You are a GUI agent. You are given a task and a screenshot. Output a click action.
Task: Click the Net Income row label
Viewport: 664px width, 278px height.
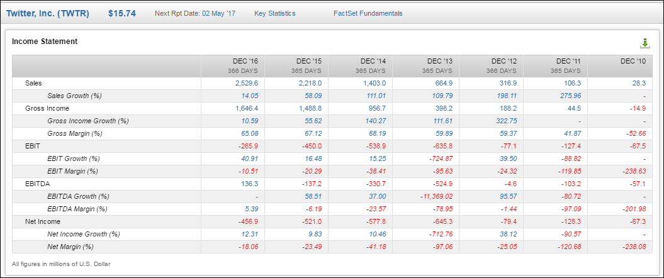click(x=43, y=221)
